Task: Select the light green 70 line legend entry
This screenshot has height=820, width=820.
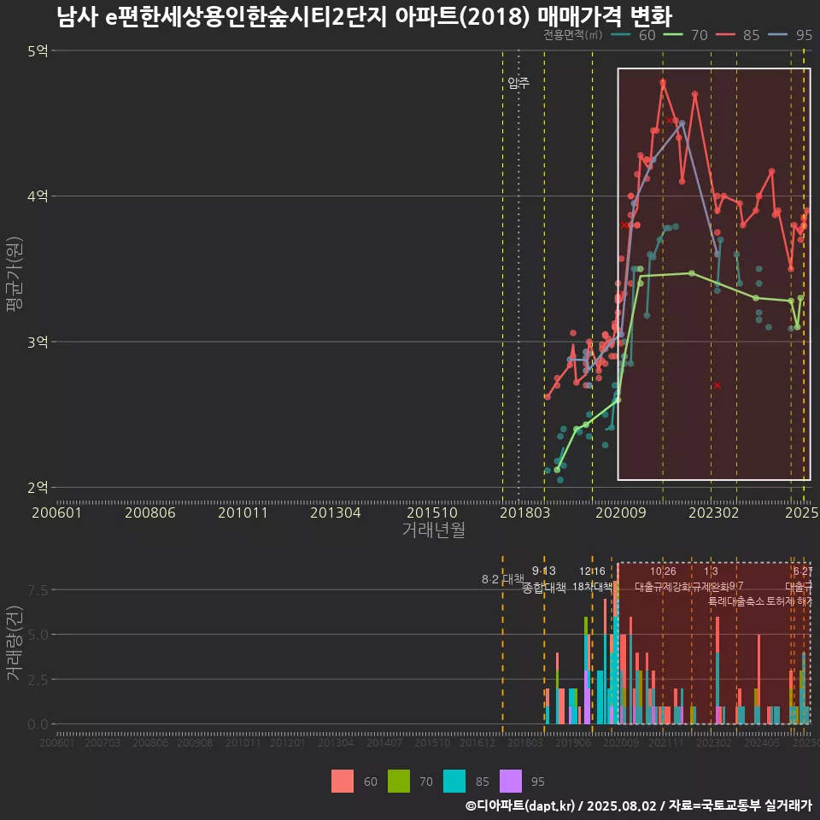Action: [686, 35]
